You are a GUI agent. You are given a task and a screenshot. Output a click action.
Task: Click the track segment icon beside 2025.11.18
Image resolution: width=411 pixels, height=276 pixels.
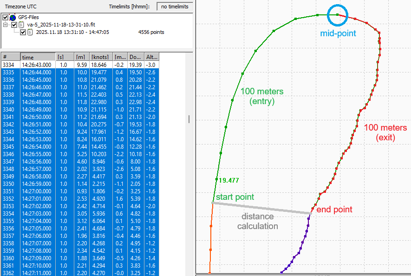[x=30, y=32]
